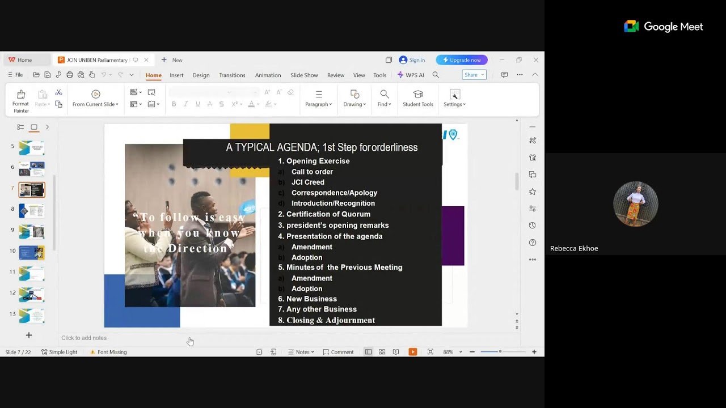
Task: Click the Open folder icon in quick toolbar
Action: coord(36,75)
